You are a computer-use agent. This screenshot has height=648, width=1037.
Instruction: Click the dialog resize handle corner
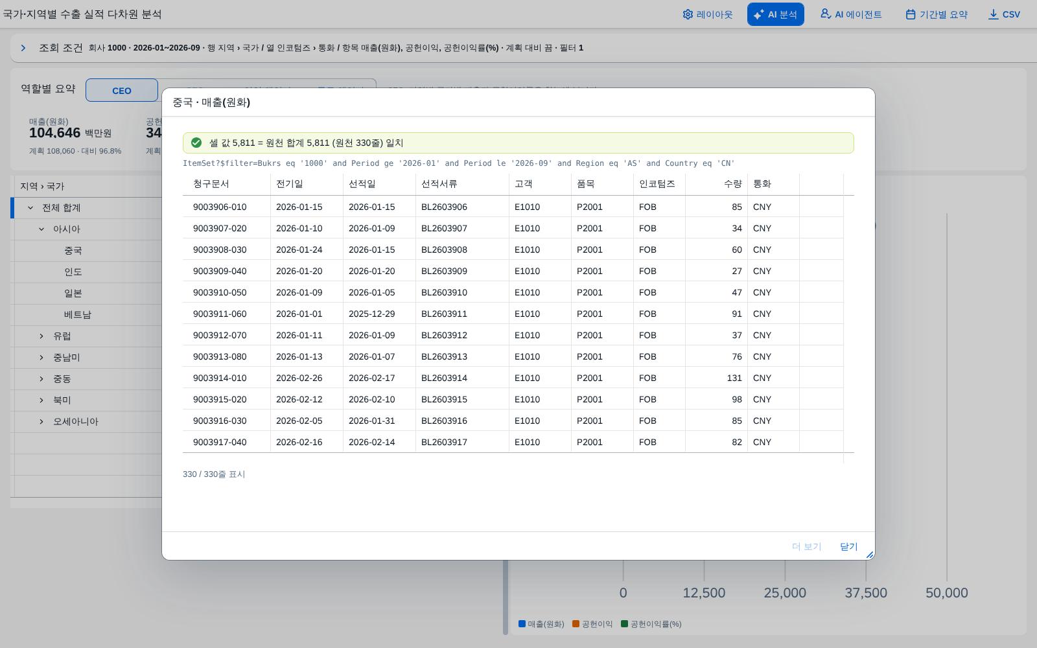pyautogui.click(x=870, y=555)
